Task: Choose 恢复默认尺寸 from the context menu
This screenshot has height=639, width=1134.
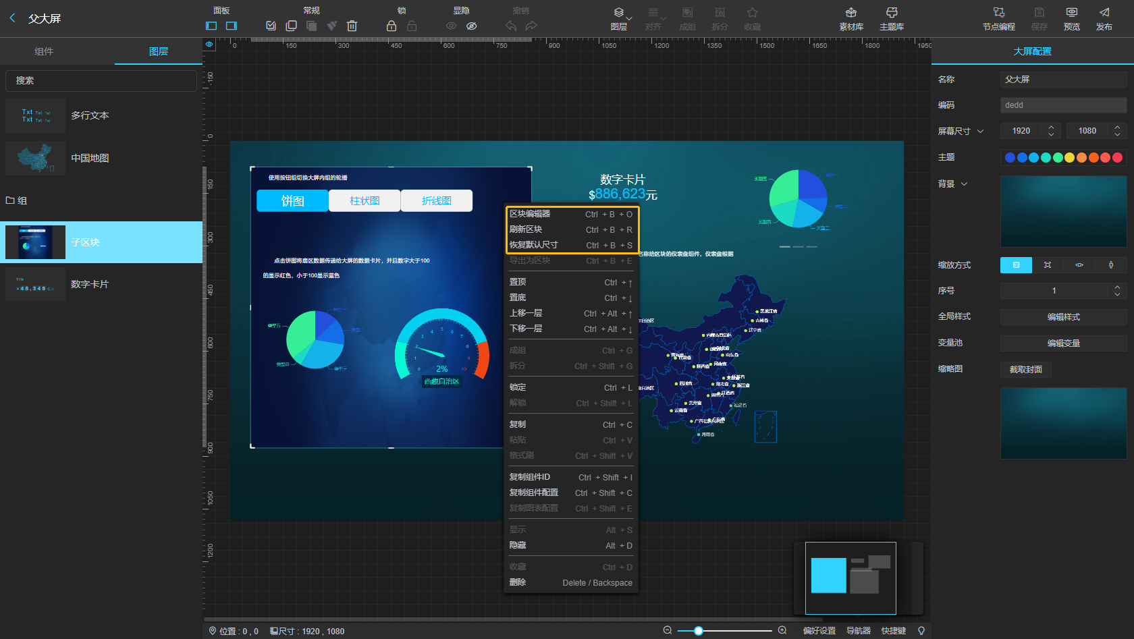Action: tap(571, 245)
